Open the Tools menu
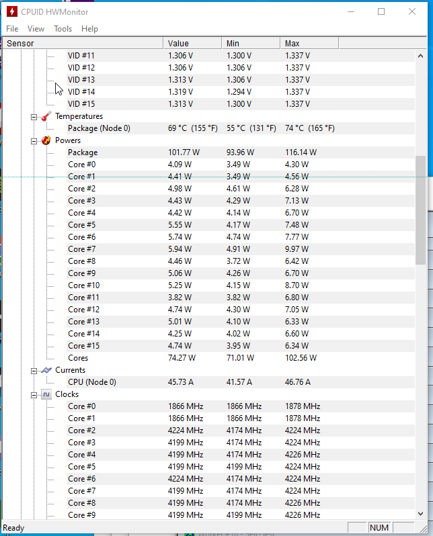433x536 pixels. point(63,29)
